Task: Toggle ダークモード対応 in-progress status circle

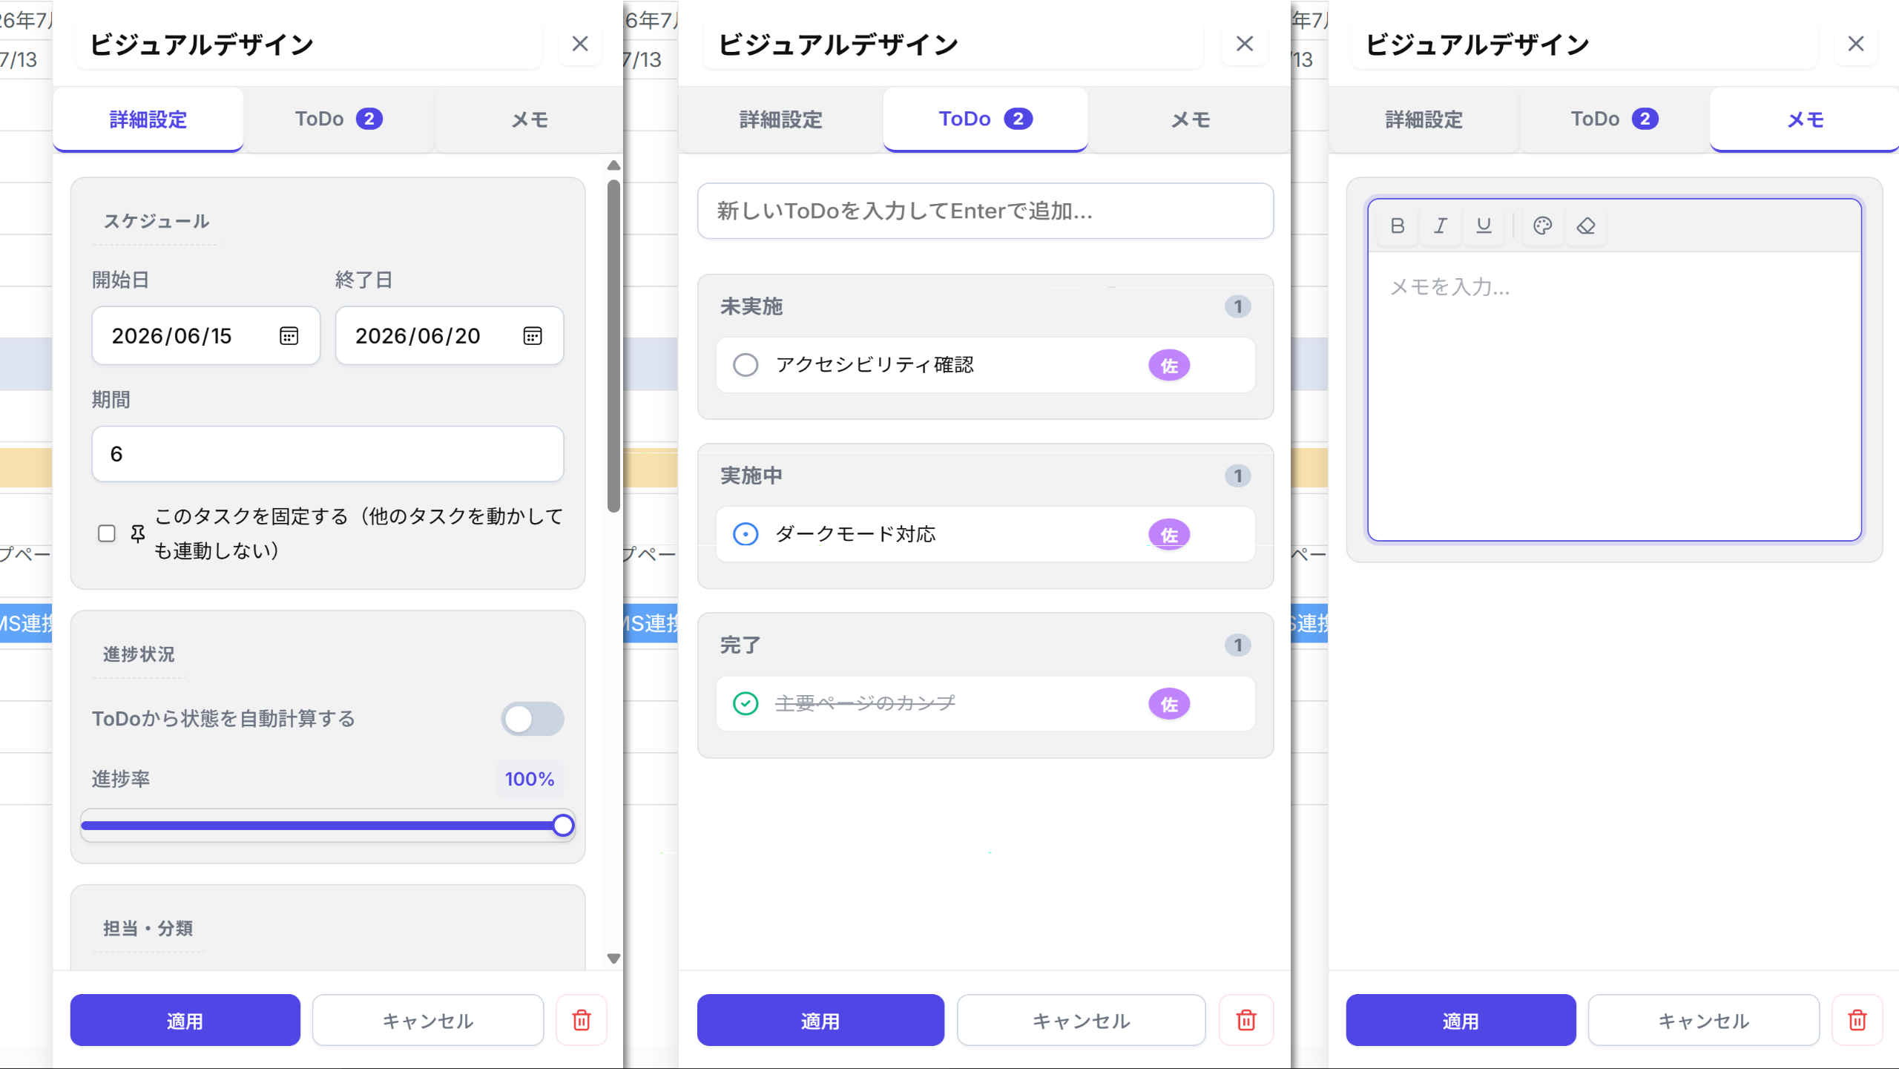Action: (x=746, y=534)
